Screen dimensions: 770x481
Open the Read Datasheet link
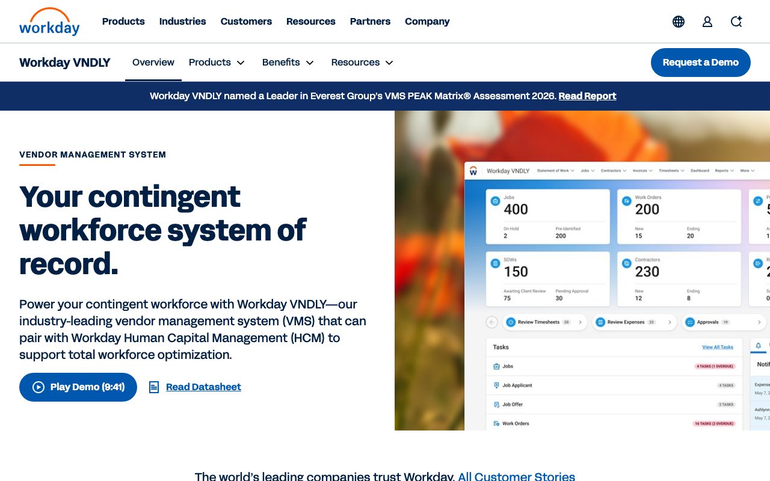(x=203, y=387)
